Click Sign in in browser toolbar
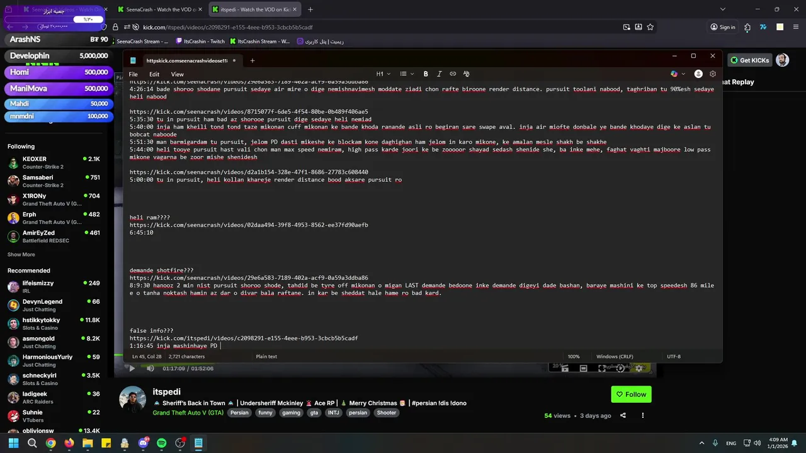 [723, 27]
